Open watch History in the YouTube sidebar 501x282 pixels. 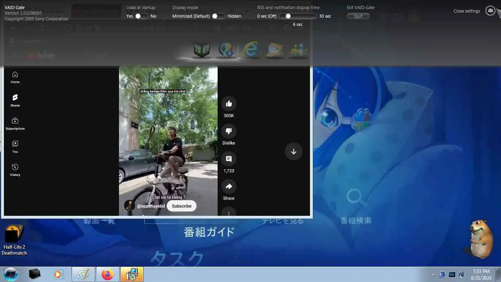[15, 170]
